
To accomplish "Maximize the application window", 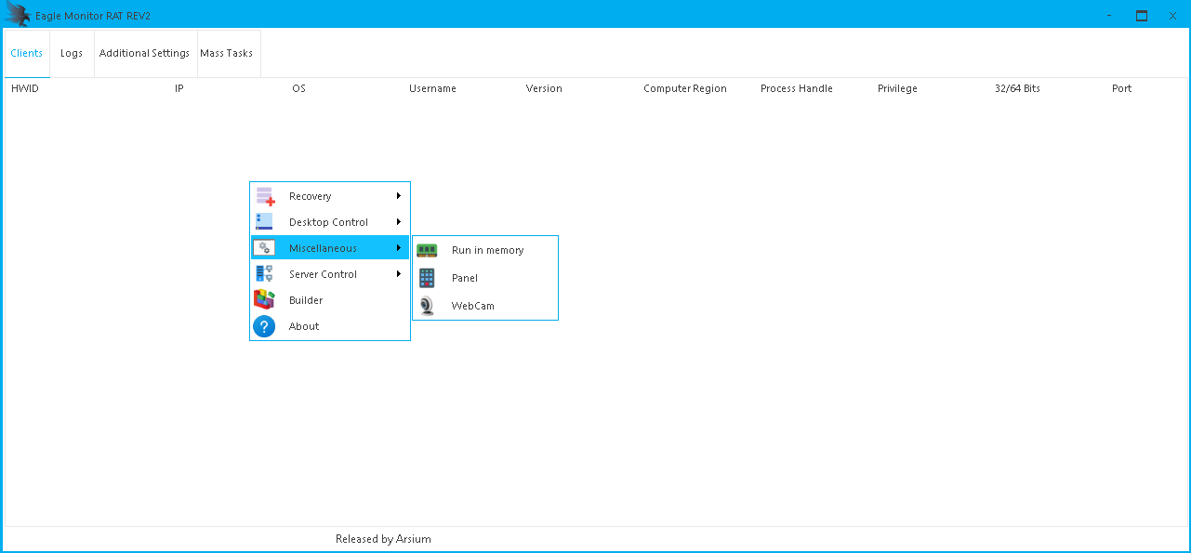I will (1141, 15).
